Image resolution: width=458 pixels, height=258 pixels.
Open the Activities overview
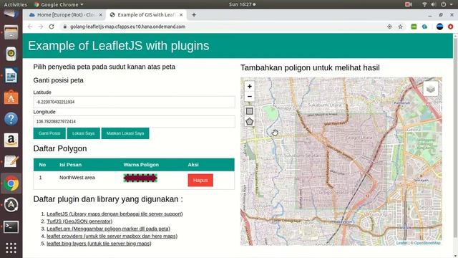[15, 4]
